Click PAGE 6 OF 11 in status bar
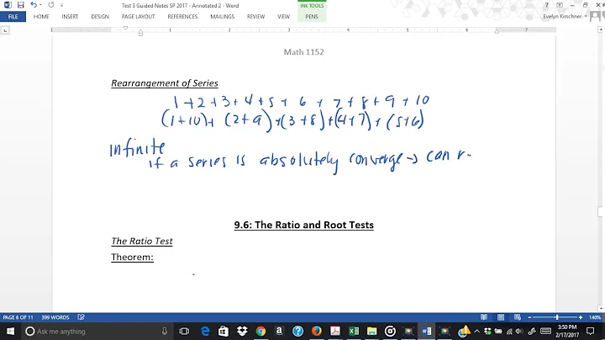The height and width of the screenshot is (340, 605). coord(18,317)
